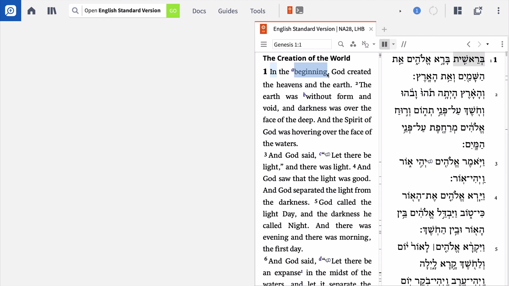Click Hebrew verse number 4
Image resolution: width=509 pixels, height=286 pixels.
pos(496,198)
